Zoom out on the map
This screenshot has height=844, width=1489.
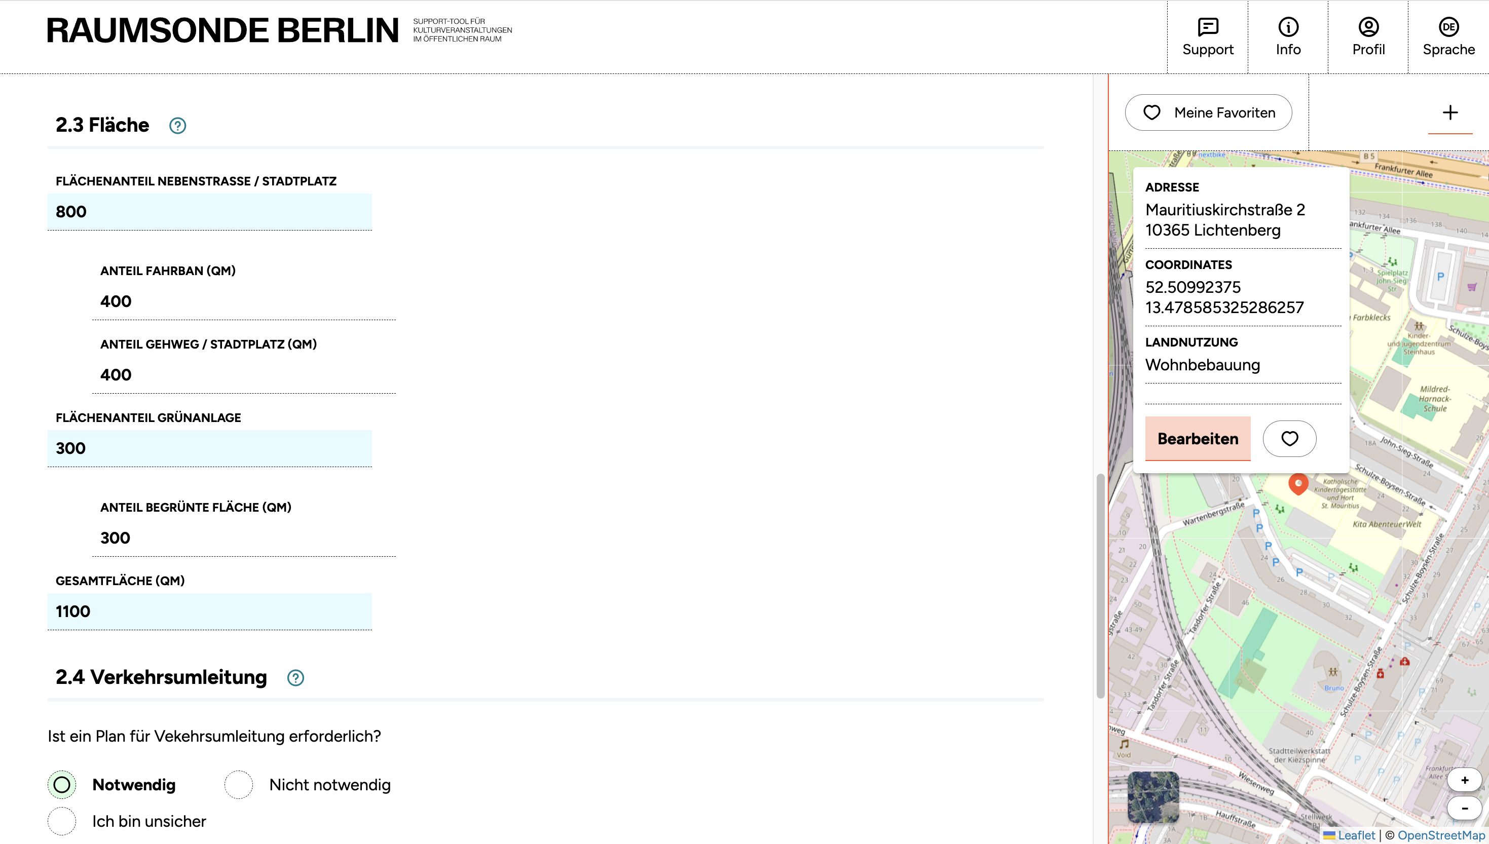pyautogui.click(x=1465, y=808)
